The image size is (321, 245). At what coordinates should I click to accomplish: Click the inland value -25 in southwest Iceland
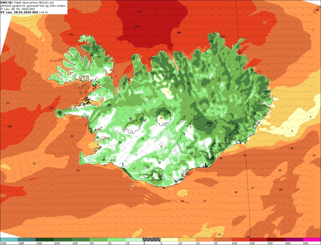tap(142, 139)
